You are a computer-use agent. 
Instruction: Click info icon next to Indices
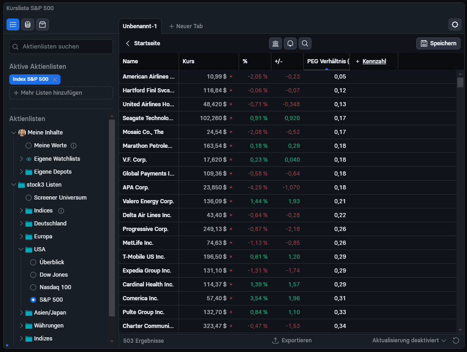point(61,211)
